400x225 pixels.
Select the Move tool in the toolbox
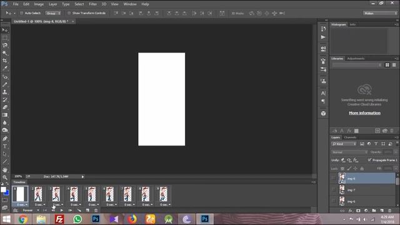point(5,30)
